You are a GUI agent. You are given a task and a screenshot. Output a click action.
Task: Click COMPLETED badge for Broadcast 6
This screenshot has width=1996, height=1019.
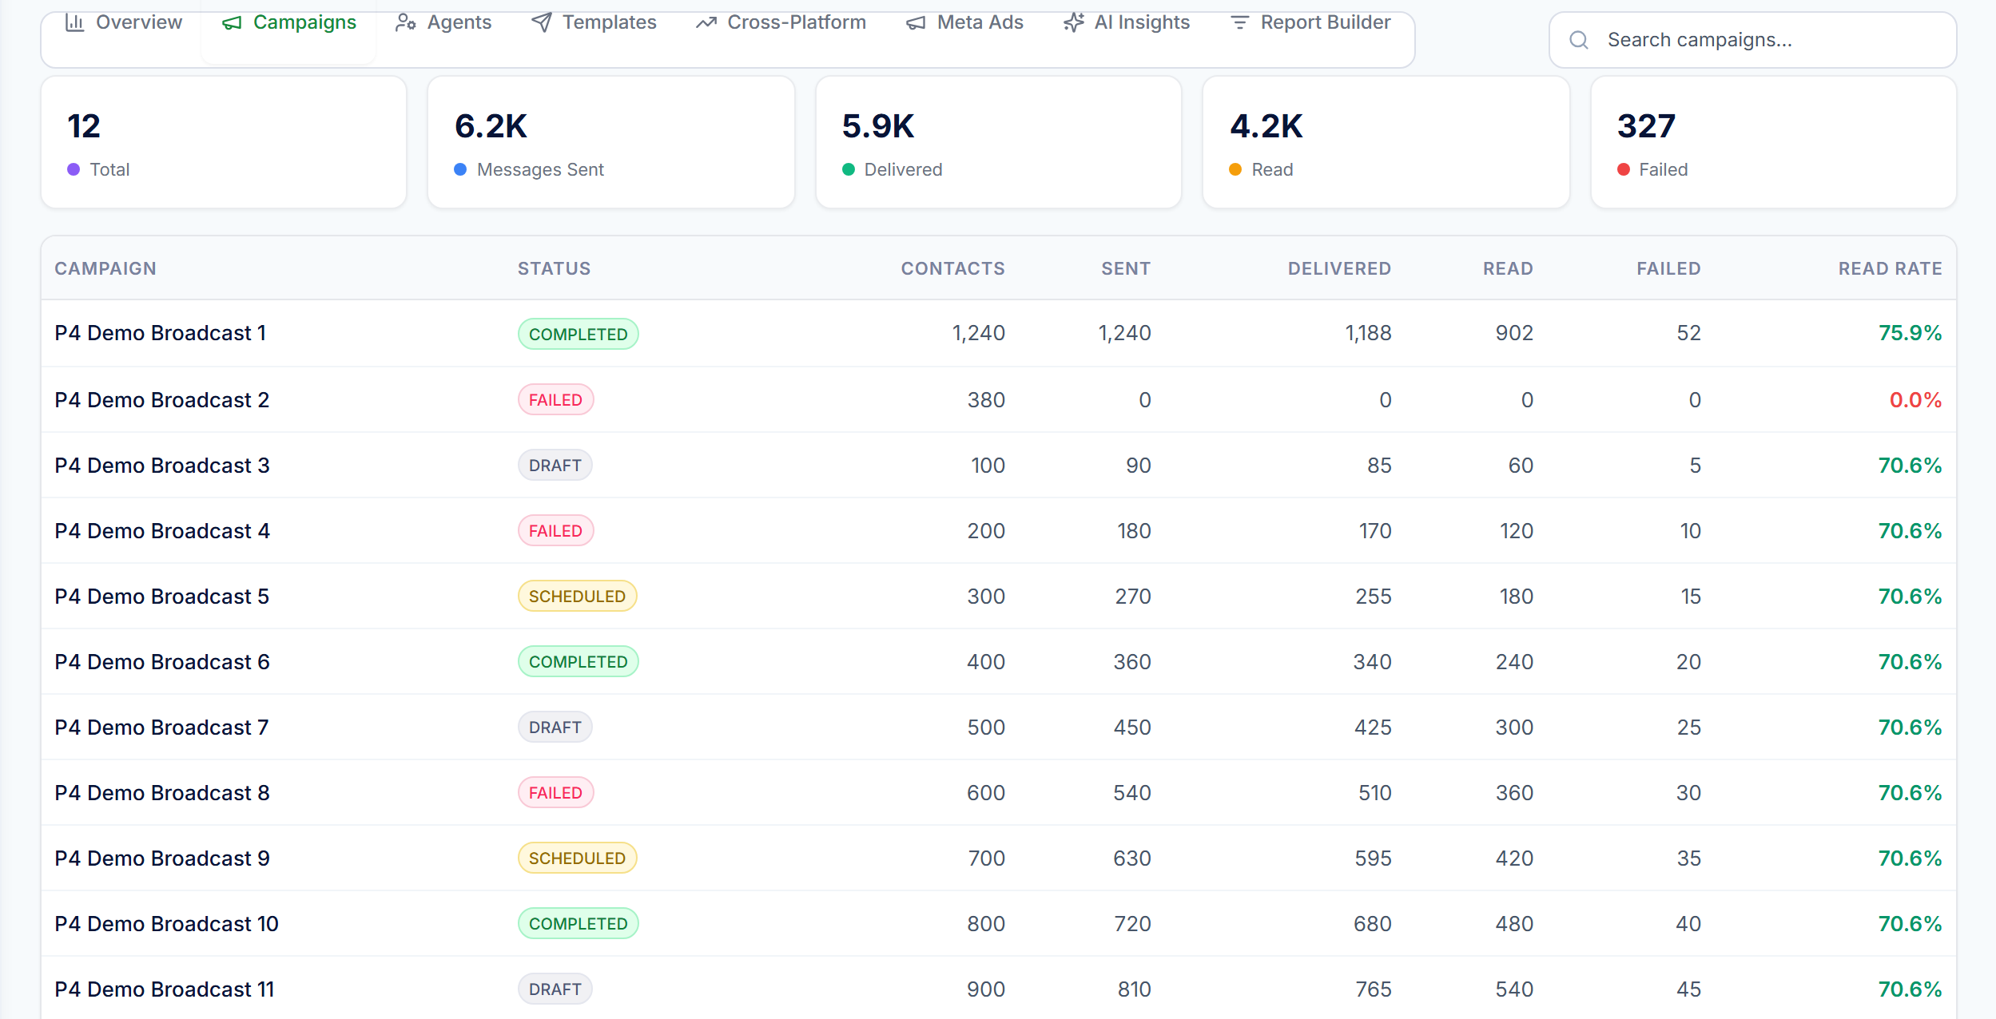tap(578, 661)
